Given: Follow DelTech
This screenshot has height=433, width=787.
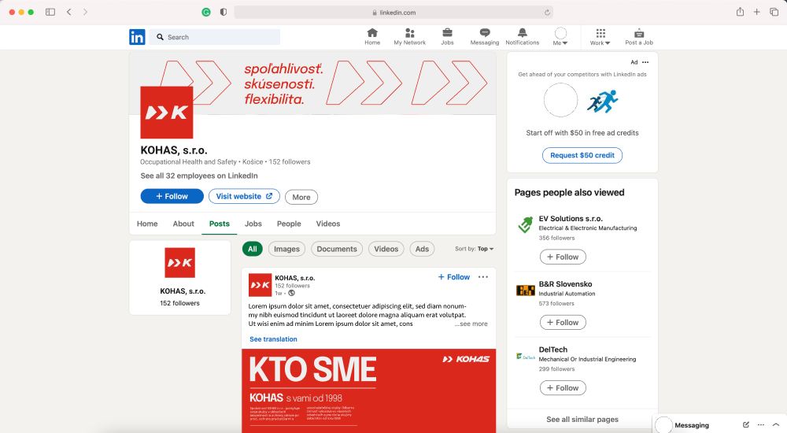Looking at the screenshot, I should click(x=563, y=388).
